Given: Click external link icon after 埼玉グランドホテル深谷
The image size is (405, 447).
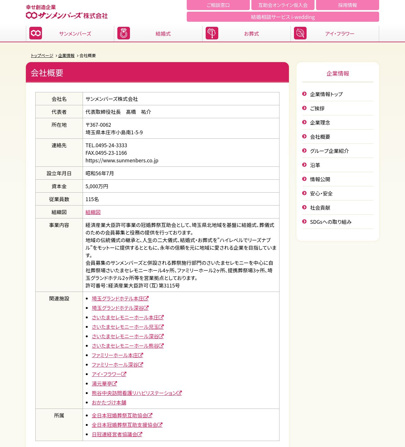Looking at the screenshot, I should click(146, 308).
